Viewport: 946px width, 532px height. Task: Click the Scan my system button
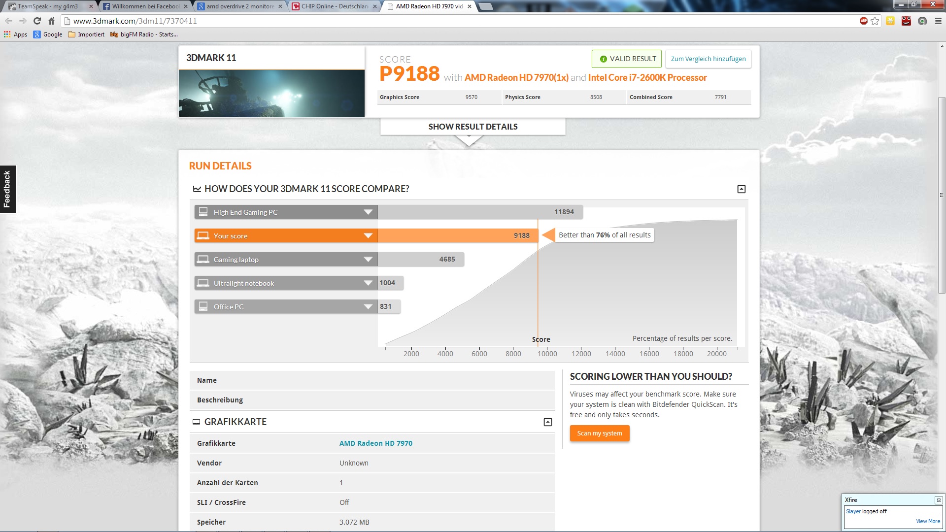tap(600, 433)
